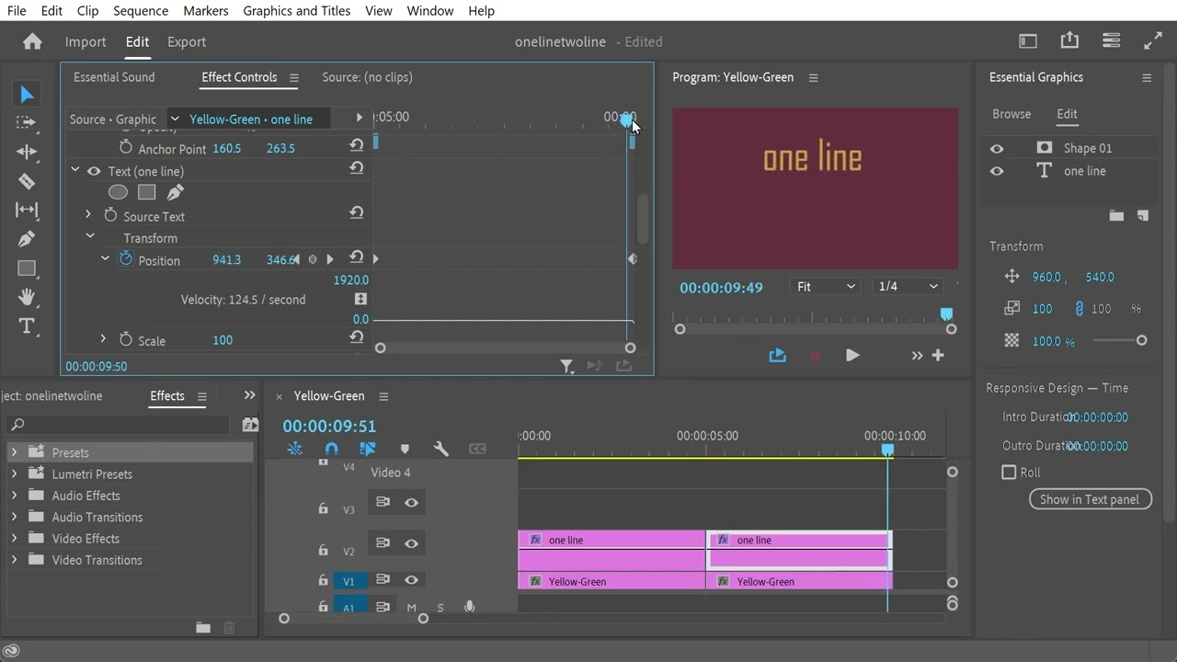The height and width of the screenshot is (662, 1177).
Task: Switch to the Import page
Action: (86, 41)
